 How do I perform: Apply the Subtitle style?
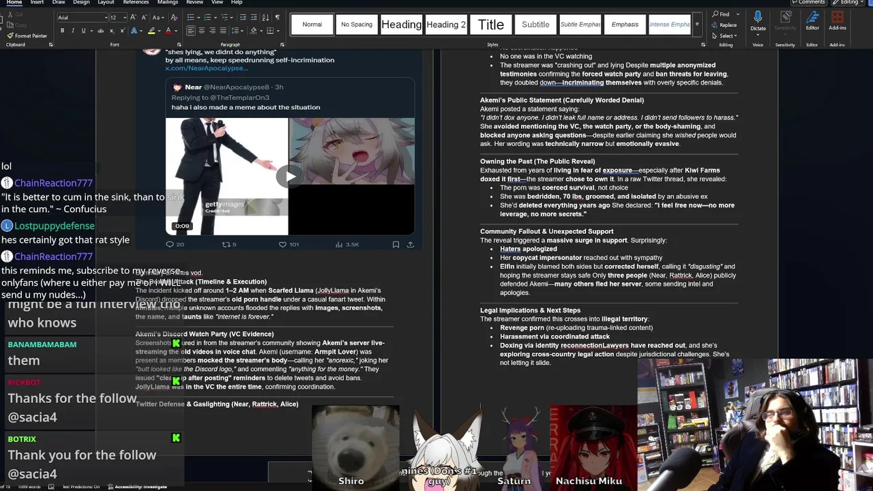[x=535, y=25]
